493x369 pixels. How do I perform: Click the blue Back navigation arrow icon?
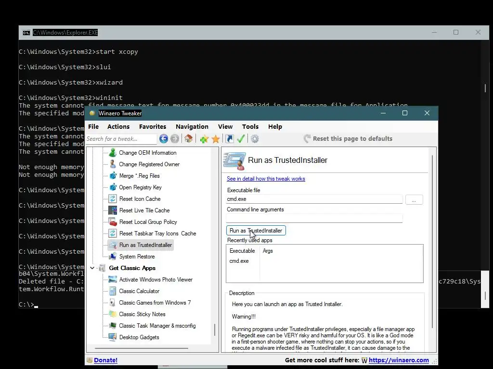click(x=164, y=139)
